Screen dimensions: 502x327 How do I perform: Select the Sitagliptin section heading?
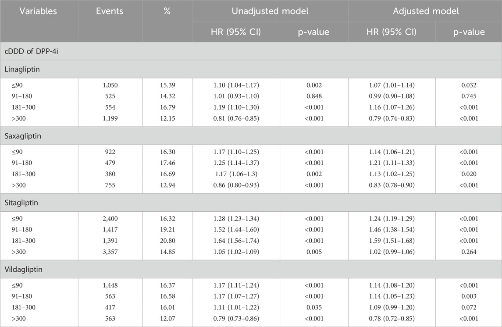pos(21,203)
